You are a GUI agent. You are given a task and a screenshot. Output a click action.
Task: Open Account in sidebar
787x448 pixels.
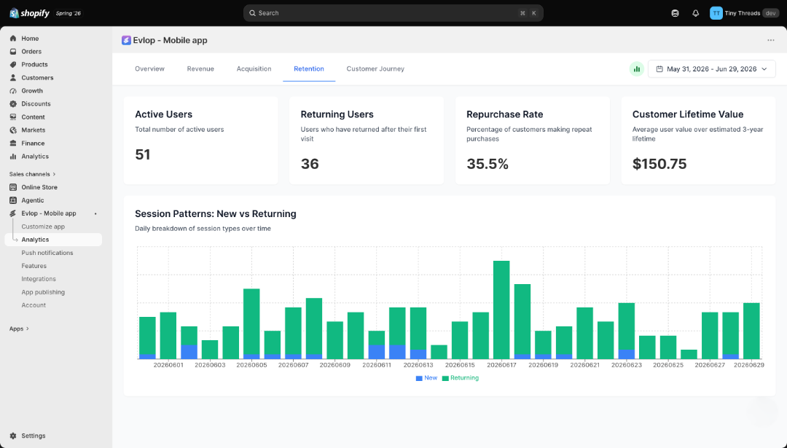coord(34,305)
